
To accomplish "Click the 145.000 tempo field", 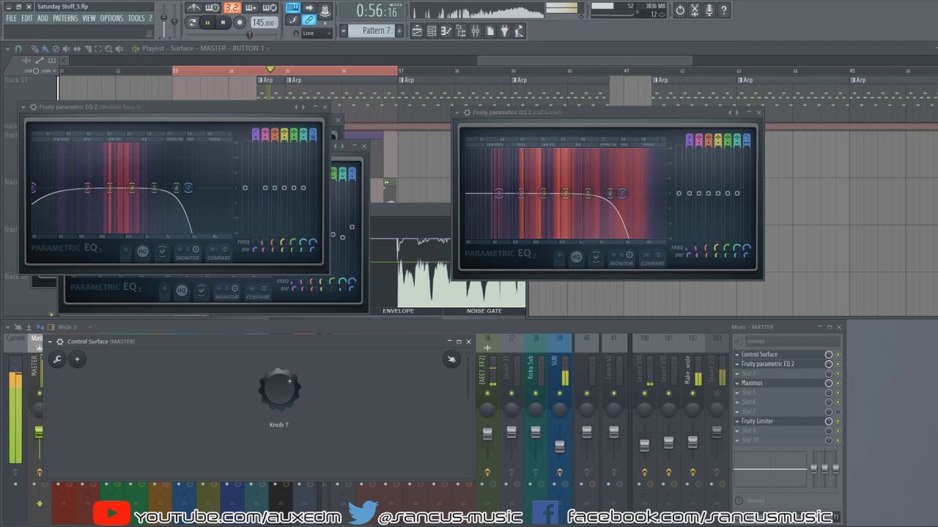I will pos(263,23).
